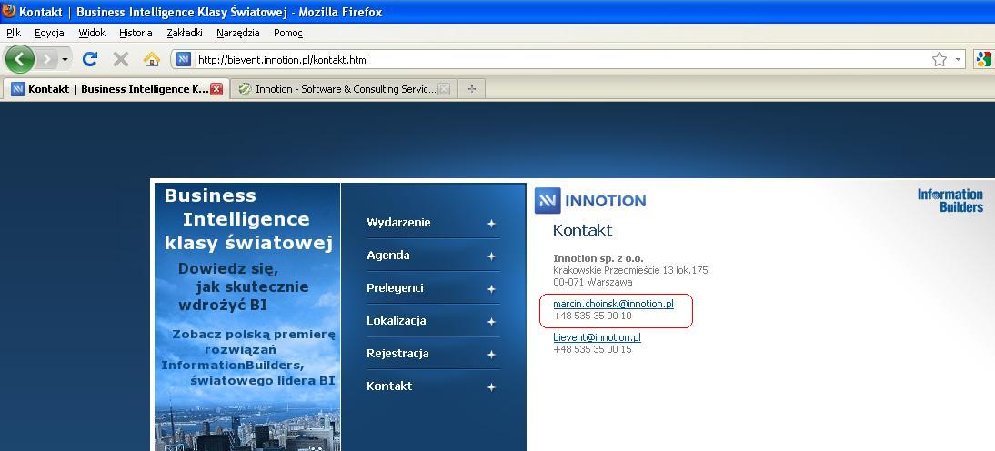Viewport: 995px width, 451px height.
Task: Click the Krakowskie Przedmieście 13 lok.175 address
Action: coord(630,270)
